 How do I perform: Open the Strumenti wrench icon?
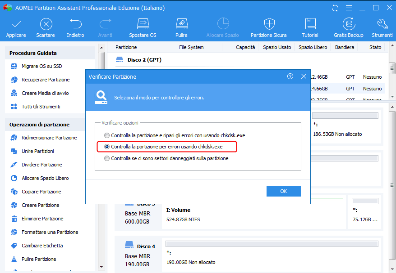[382, 24]
